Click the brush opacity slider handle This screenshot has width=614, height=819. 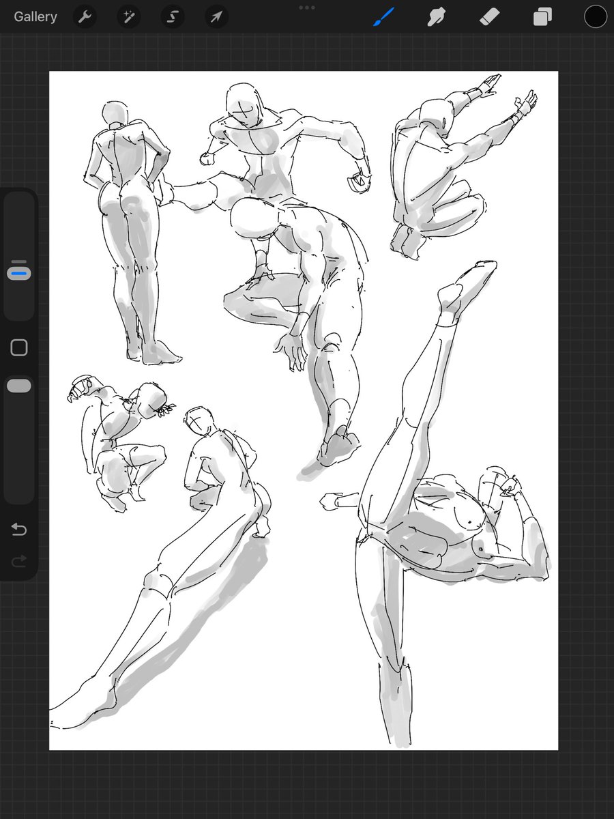(19, 386)
